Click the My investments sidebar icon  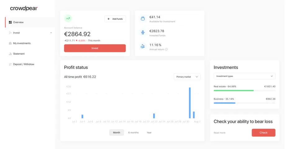10,43
